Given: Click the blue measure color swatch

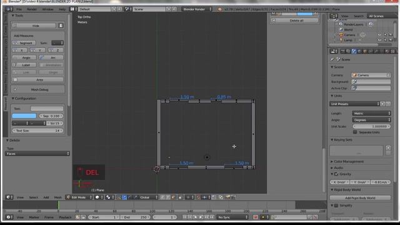Looking at the screenshot, I should click(24, 116).
